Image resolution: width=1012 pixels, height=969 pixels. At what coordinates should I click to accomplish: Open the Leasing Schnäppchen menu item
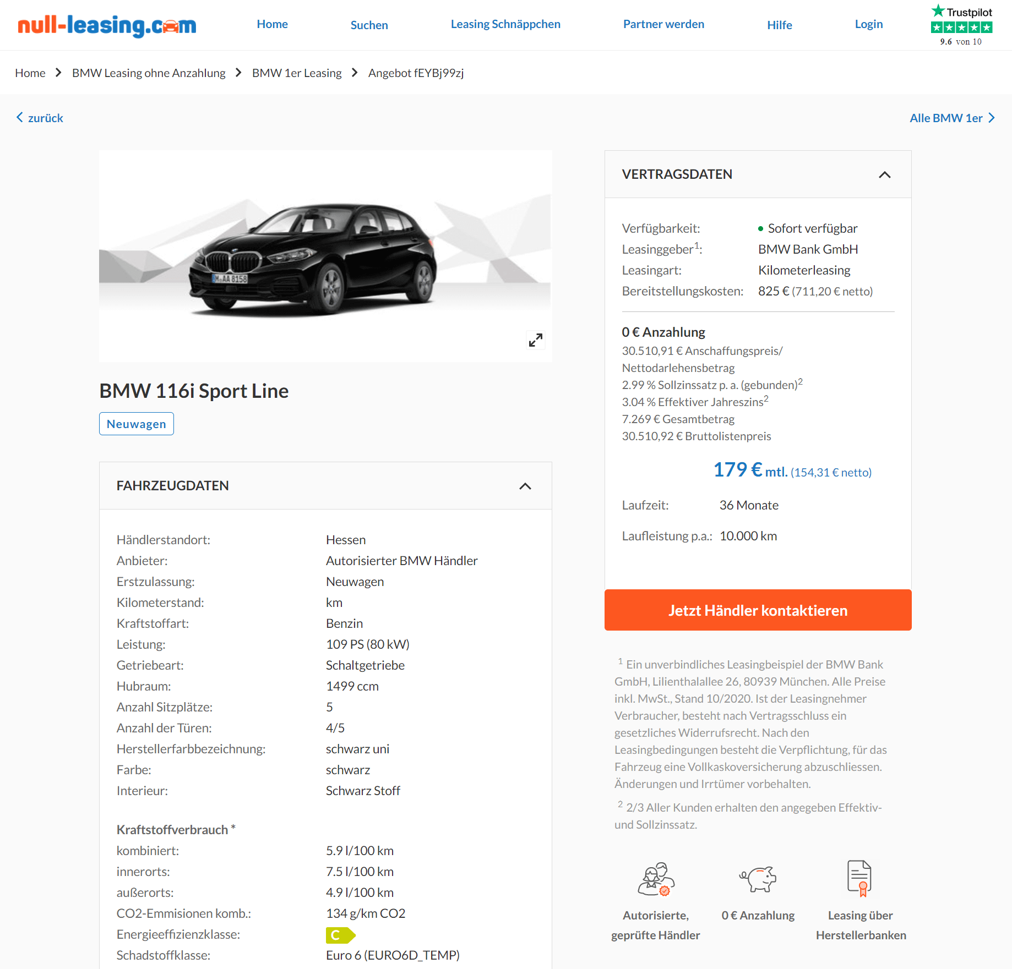tap(505, 24)
